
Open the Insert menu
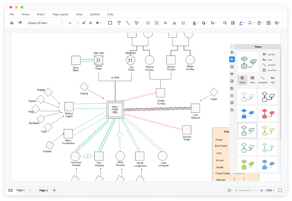tap(41, 14)
